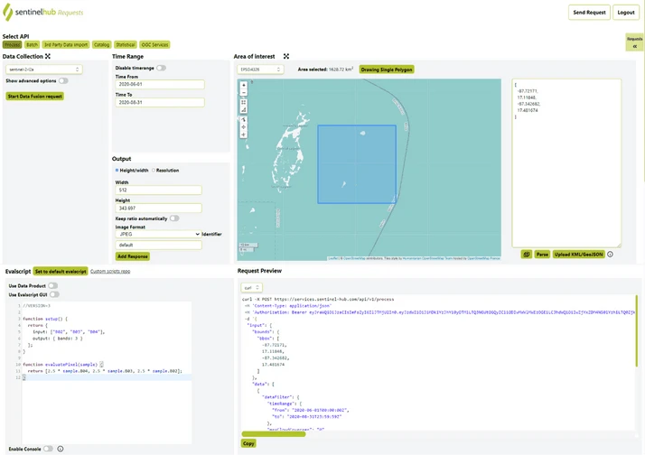Expand the Area of Interest fullscreen icon
Screen dimensions: 645x455
tap(286, 56)
